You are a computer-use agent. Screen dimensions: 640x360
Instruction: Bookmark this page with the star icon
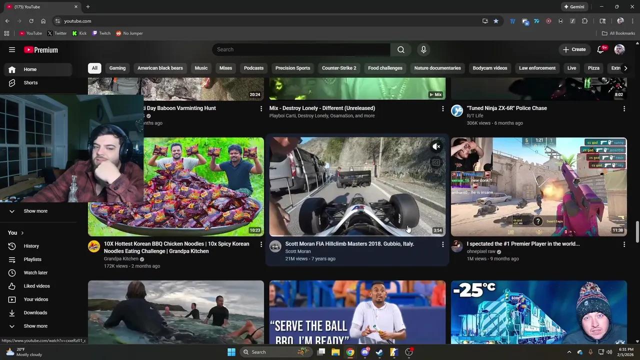tap(496, 21)
